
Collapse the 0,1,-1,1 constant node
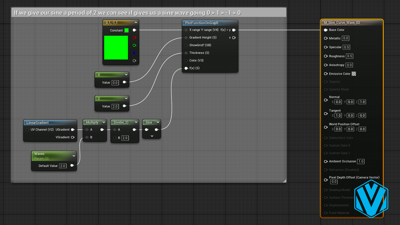point(136,22)
